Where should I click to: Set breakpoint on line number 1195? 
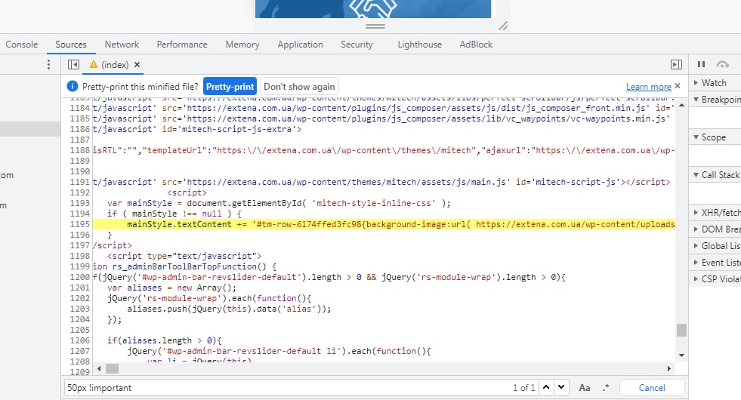pyautogui.click(x=80, y=224)
